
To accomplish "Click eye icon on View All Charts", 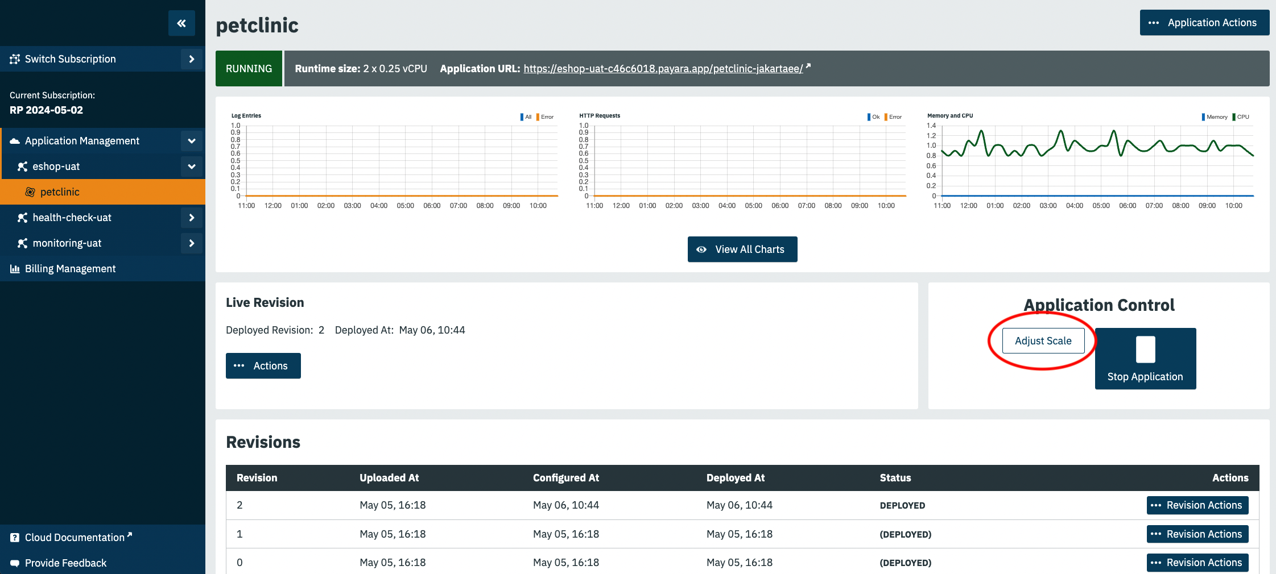I will pyautogui.click(x=701, y=249).
